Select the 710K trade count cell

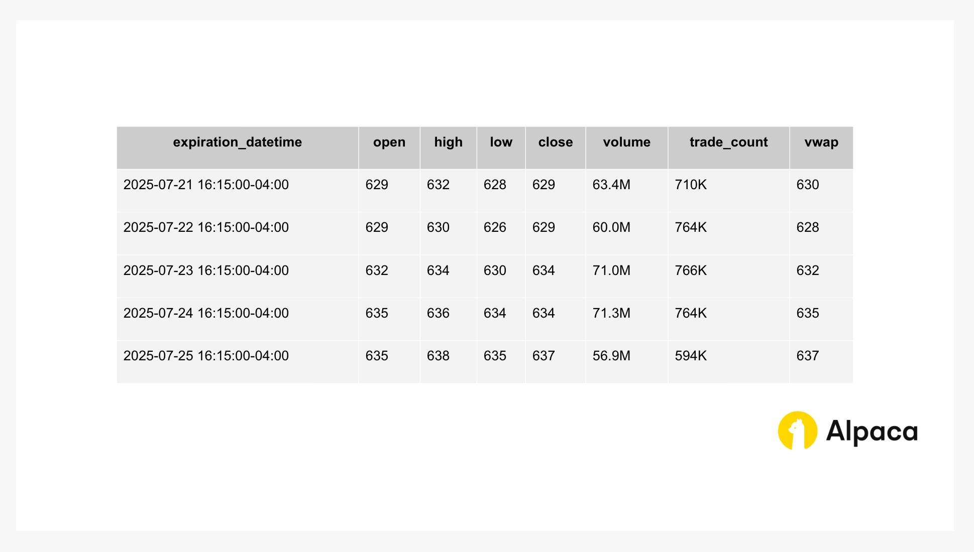[x=729, y=190]
